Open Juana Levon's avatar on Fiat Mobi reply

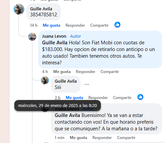point(32,37)
